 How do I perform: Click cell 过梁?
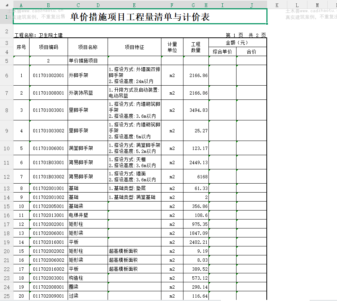88,296
